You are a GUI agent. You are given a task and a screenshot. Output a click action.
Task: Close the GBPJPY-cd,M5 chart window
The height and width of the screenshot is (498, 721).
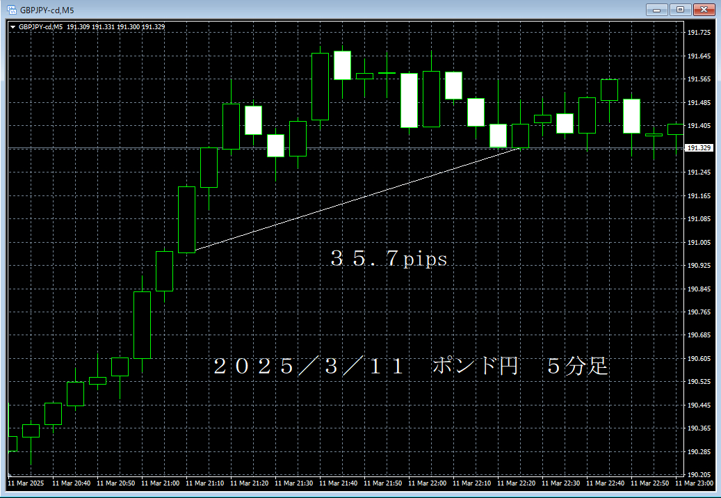(704, 10)
